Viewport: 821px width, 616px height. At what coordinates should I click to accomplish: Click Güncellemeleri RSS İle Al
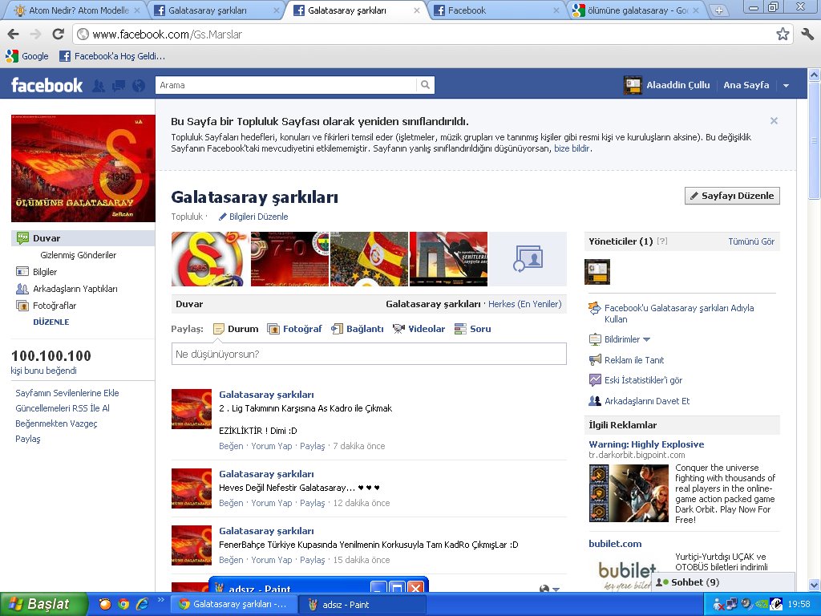tap(63, 408)
